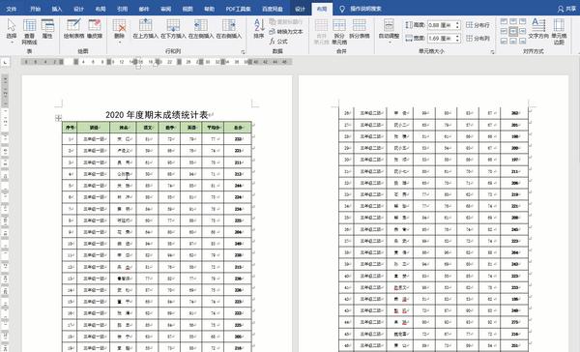This screenshot has height=352, width=580.
Task: Toggle View Gridlines (查看网格线)
Action: [29, 32]
